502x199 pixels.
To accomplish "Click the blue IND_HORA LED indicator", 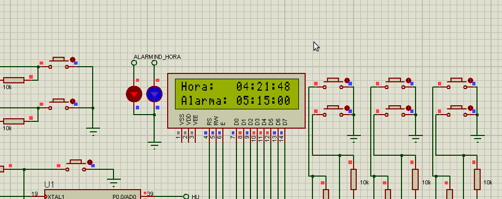I will click(154, 94).
